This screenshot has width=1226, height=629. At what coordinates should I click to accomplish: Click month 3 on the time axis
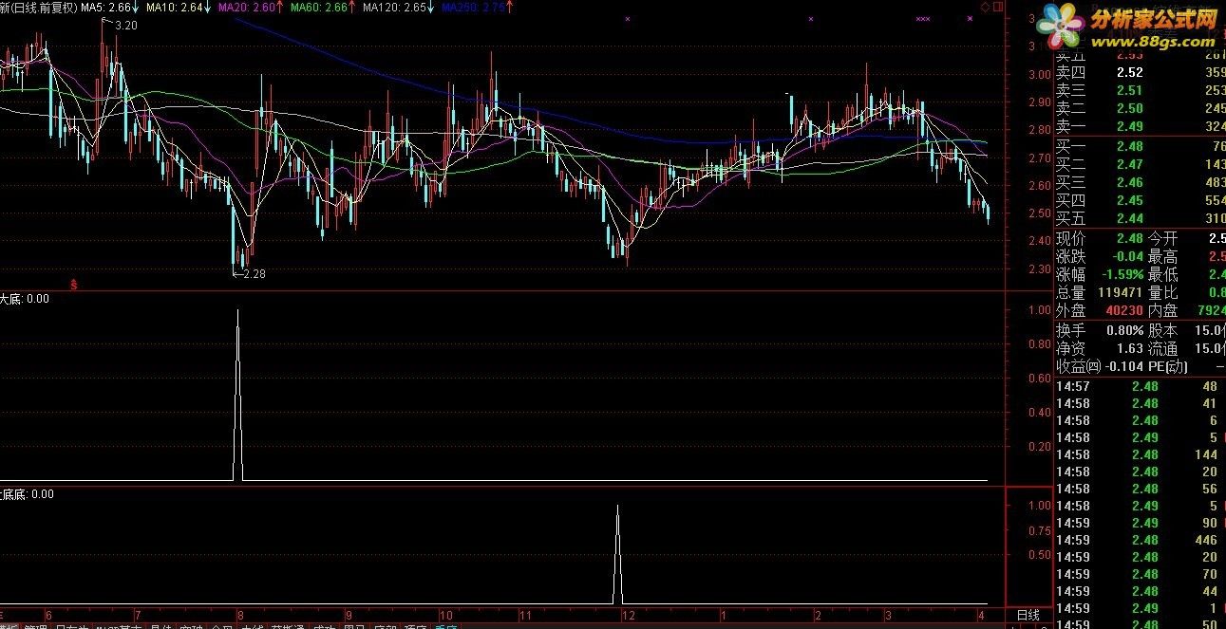pyautogui.click(x=888, y=615)
